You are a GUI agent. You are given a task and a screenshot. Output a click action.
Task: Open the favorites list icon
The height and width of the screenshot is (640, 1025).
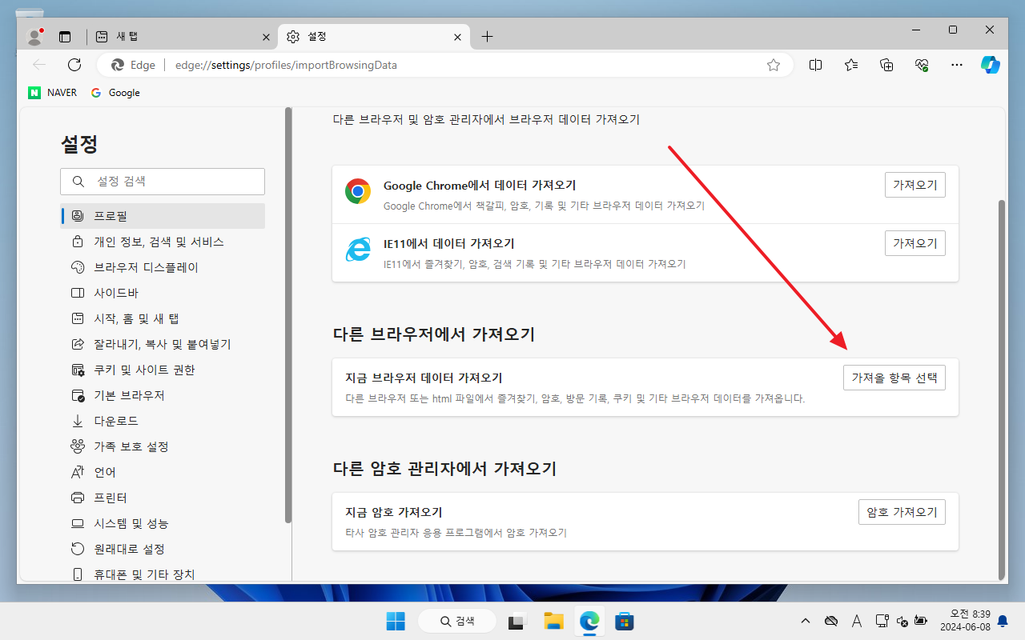tap(851, 65)
